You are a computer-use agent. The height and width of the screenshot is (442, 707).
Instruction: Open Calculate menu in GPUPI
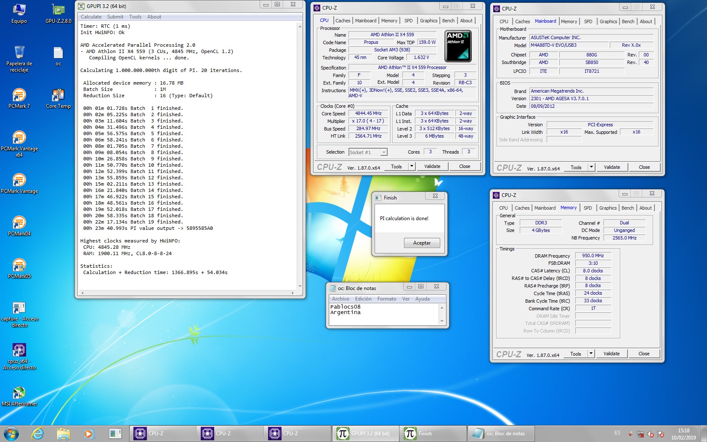(x=91, y=17)
